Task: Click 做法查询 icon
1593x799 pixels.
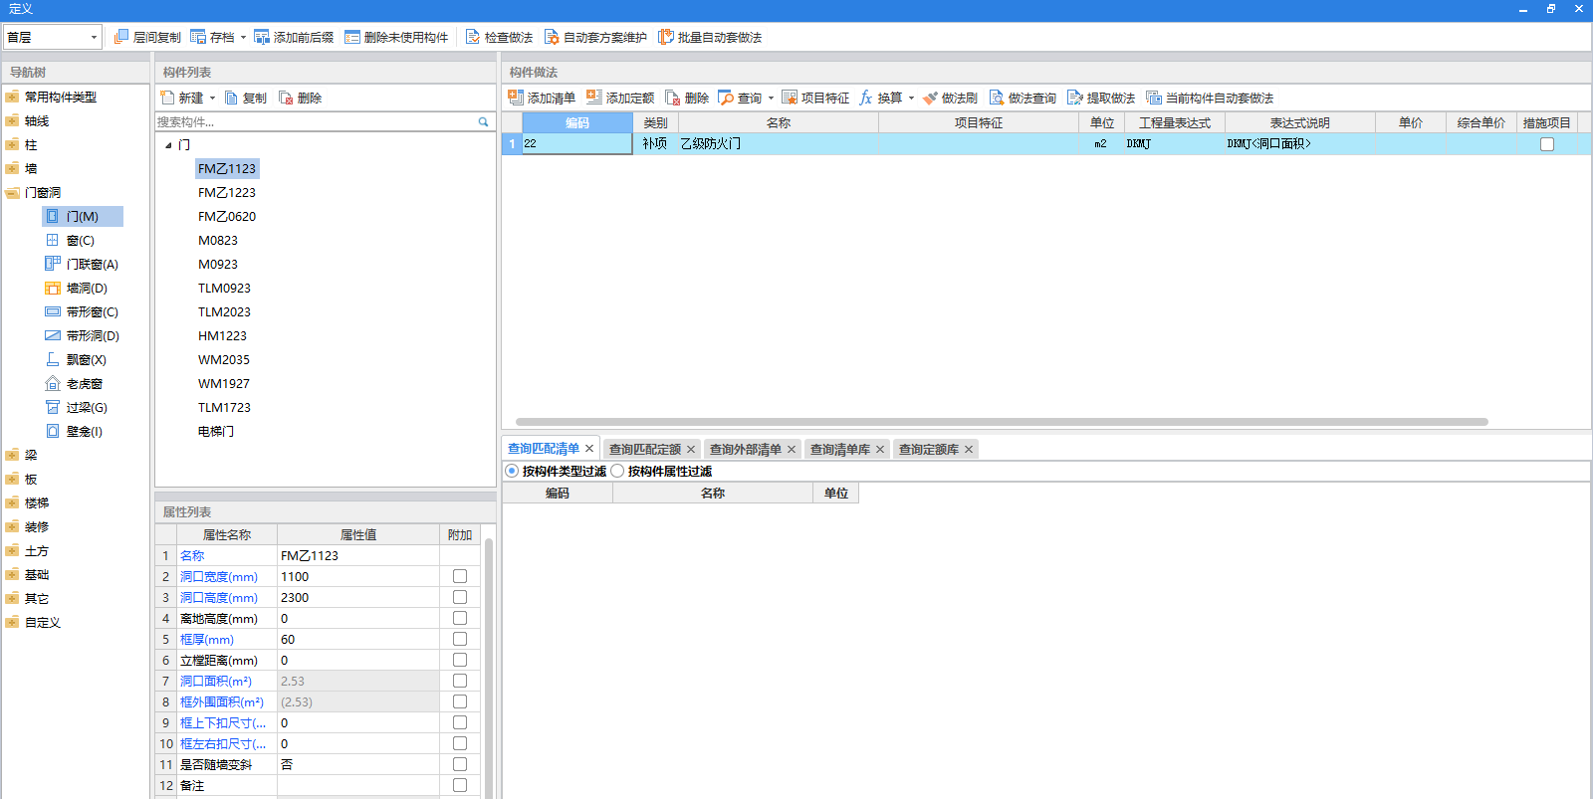Action: pos(997,98)
